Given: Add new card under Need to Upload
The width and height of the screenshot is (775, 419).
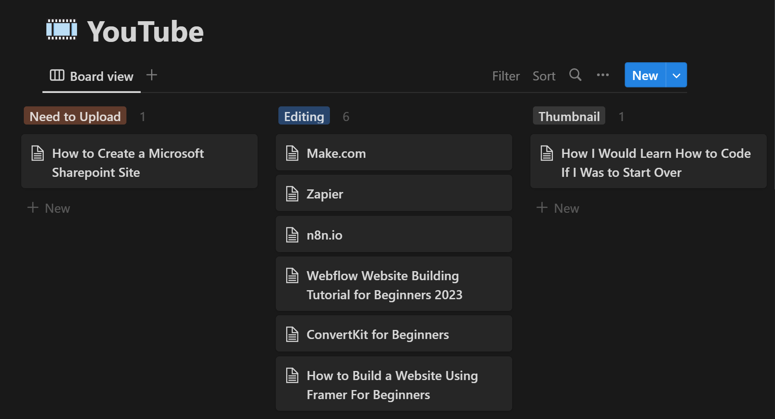Looking at the screenshot, I should [x=49, y=208].
